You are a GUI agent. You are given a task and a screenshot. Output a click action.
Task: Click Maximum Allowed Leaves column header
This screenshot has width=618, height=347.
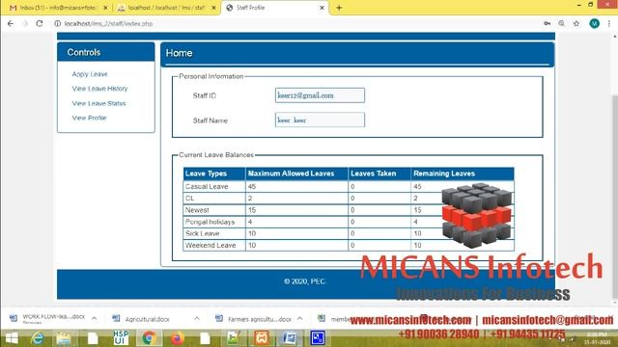296,173
